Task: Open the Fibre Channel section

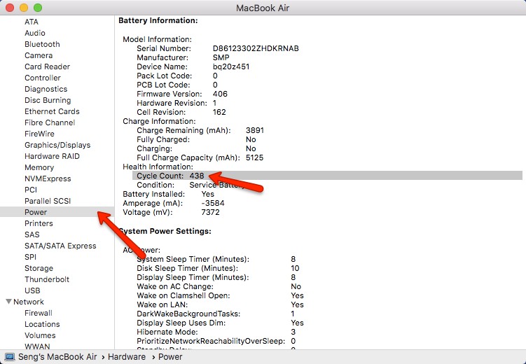Action: pyautogui.click(x=50, y=122)
